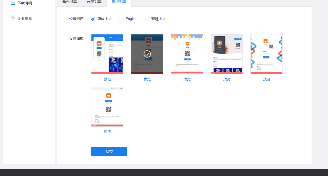Open 预览 for the second-row plain template
The width and height of the screenshot is (328, 176).
tap(107, 132)
